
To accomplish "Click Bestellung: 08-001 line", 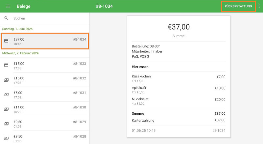I will [146, 46].
